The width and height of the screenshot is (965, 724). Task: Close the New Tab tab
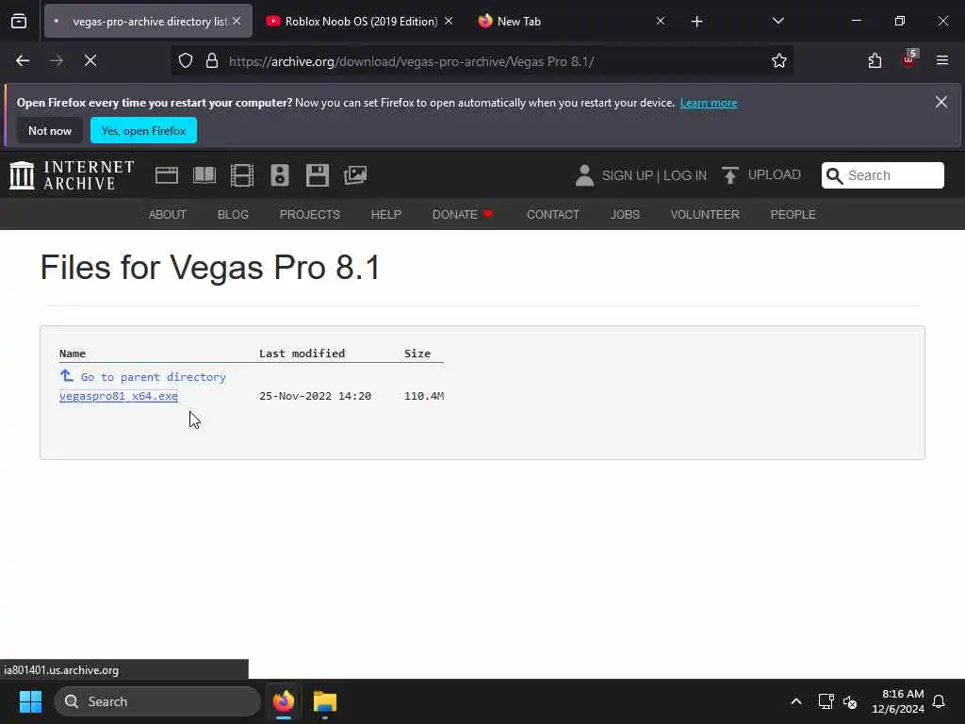click(661, 22)
